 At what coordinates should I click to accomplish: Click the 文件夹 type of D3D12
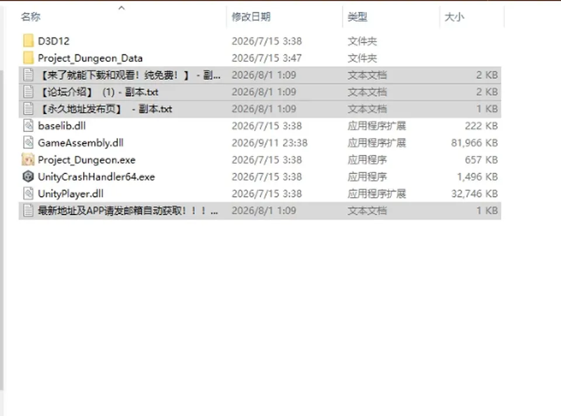(362, 41)
